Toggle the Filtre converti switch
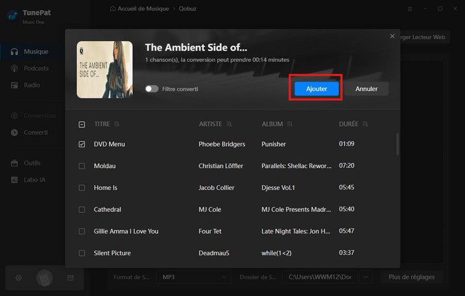Screen dimensions: 465x296 (x=152, y=89)
